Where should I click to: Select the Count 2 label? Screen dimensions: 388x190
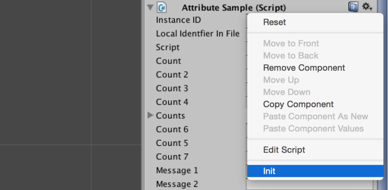point(172,75)
